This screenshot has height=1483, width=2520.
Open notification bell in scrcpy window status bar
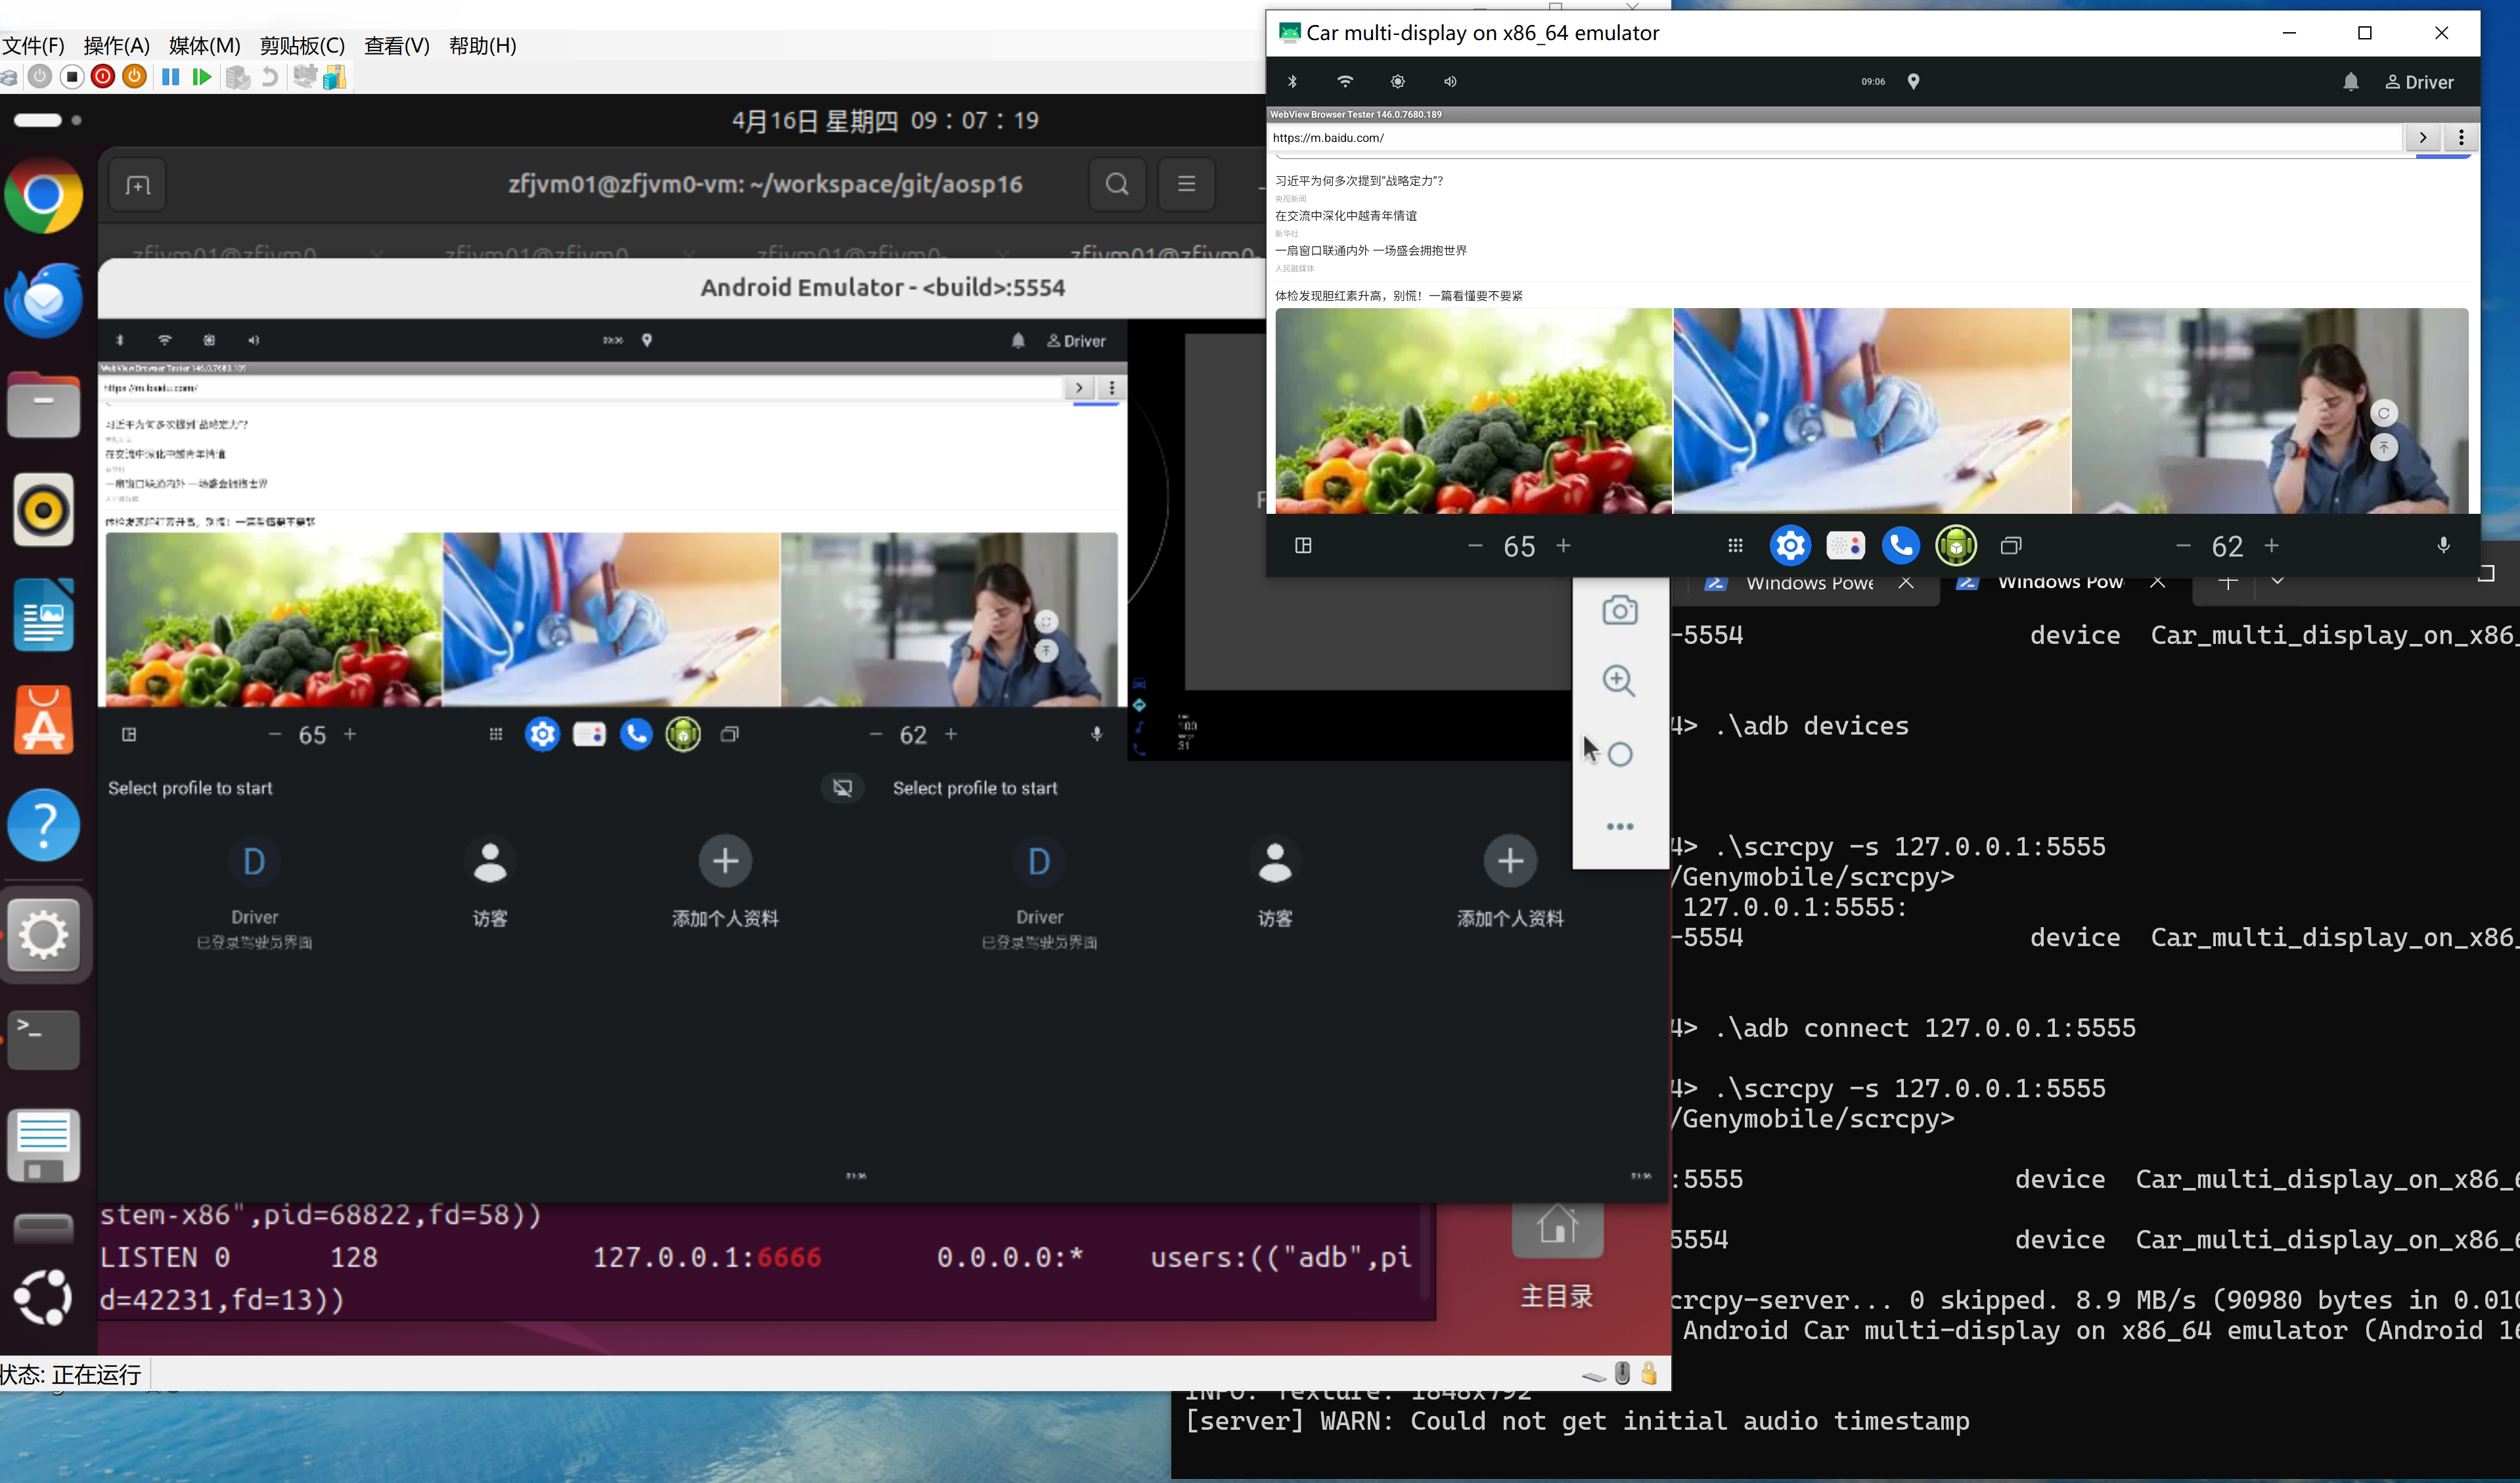[x=2350, y=82]
